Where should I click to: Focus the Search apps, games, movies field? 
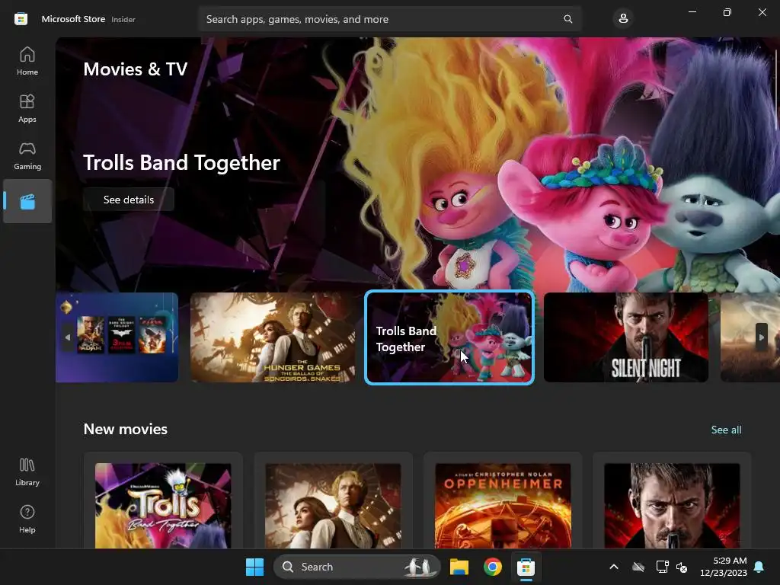pos(389,19)
